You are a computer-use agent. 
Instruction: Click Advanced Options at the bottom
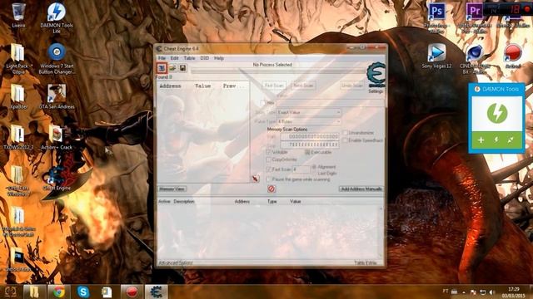click(x=176, y=262)
